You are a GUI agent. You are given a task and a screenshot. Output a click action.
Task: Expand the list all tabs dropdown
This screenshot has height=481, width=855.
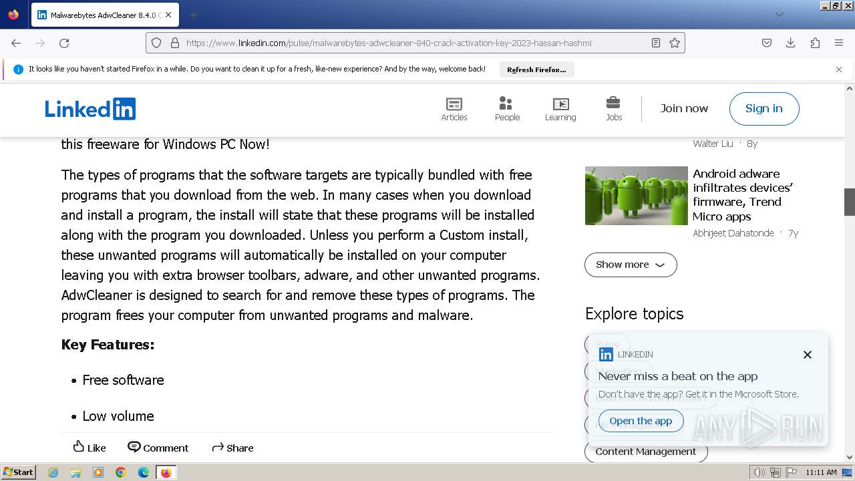(x=779, y=15)
